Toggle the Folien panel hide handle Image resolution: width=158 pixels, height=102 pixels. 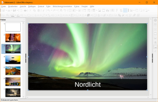point(26,58)
